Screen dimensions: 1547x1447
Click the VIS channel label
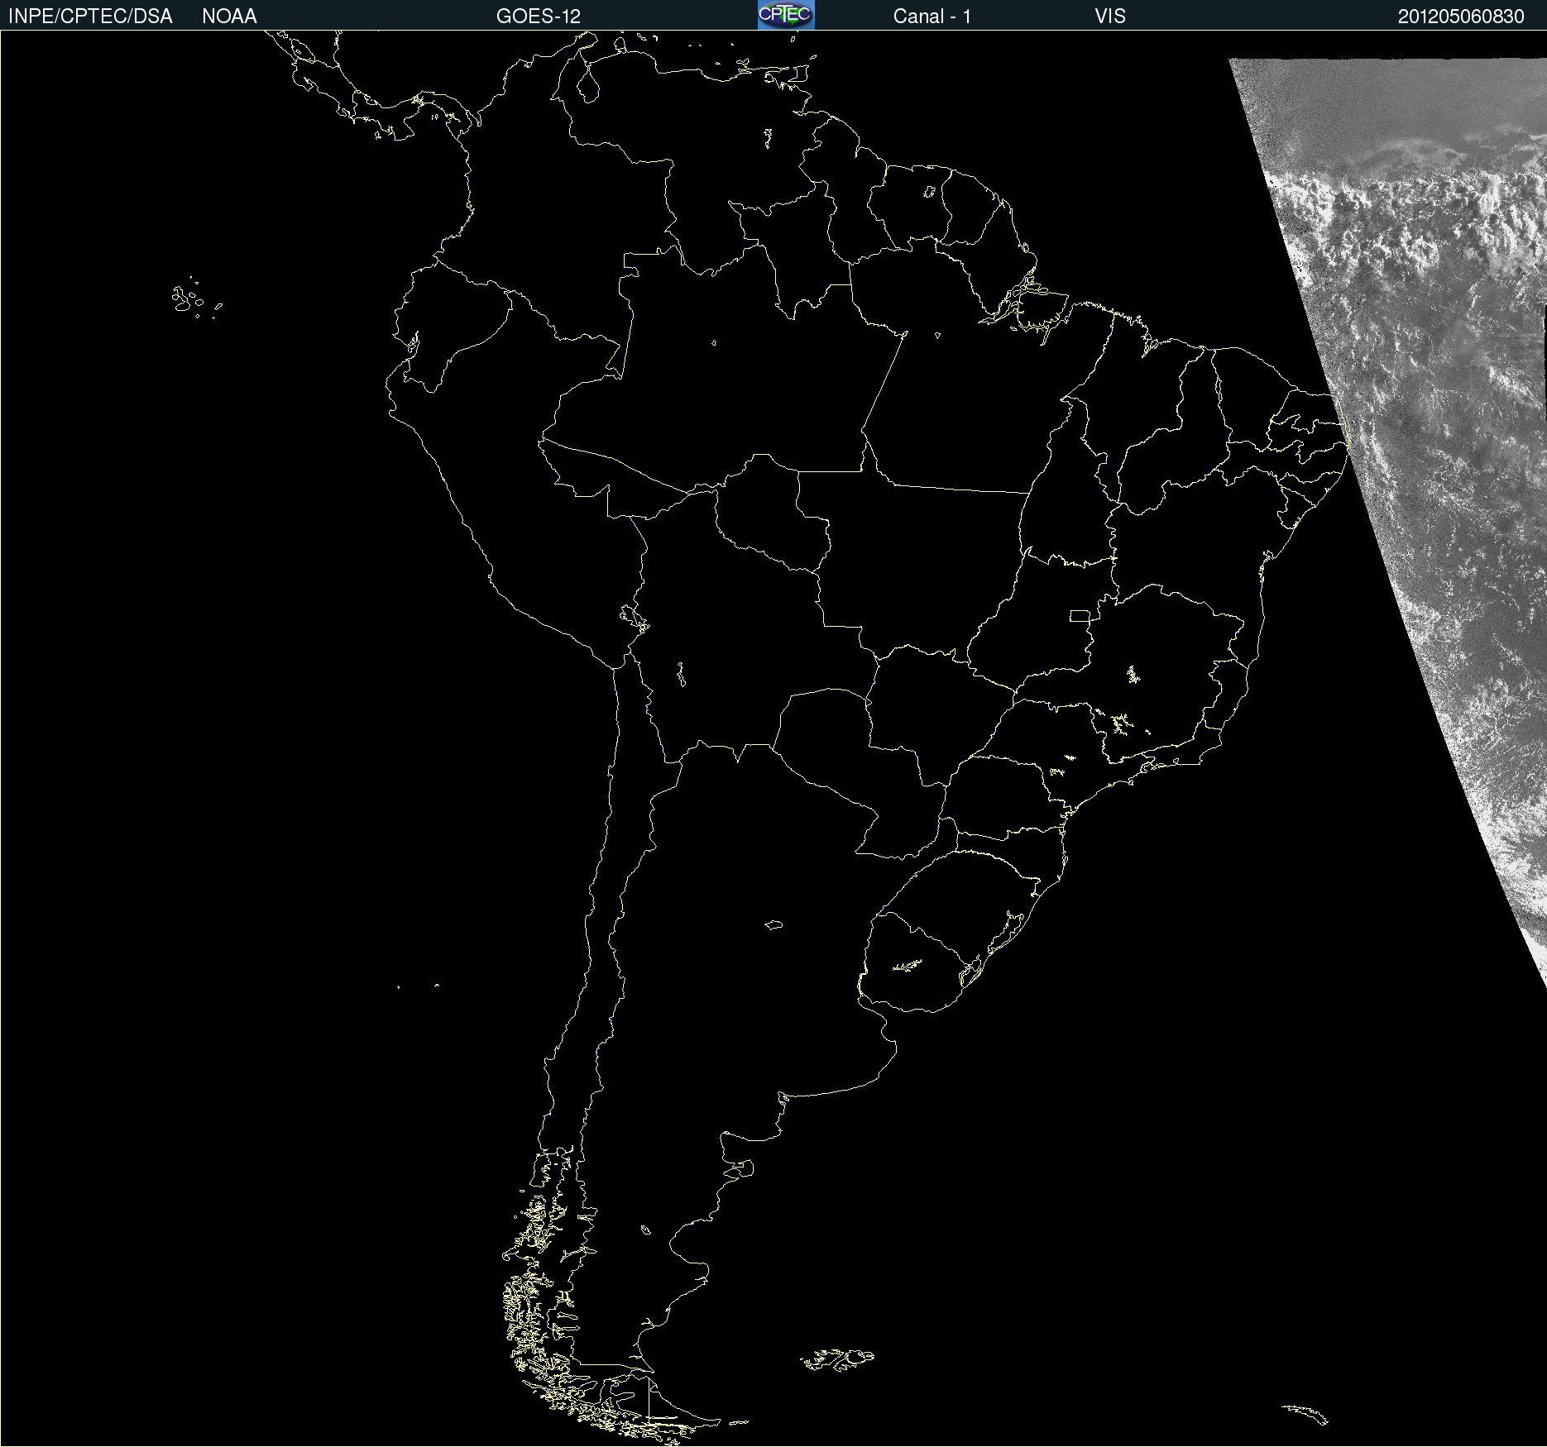[x=1110, y=17]
